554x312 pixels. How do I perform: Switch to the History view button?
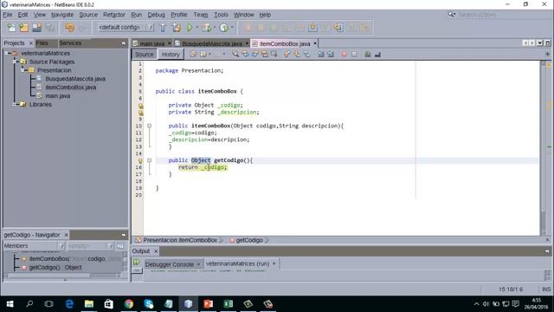pyautogui.click(x=171, y=55)
